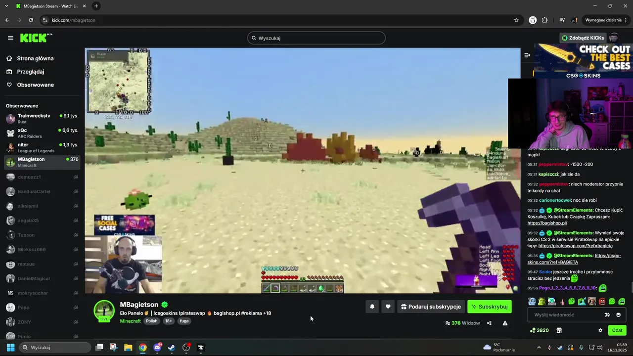Click Podaruj subskrypcje button
Viewport: 633px width, 356px height.
[x=431, y=307]
